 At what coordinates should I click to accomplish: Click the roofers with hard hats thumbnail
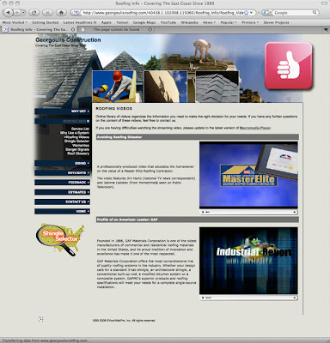pyautogui.click(x=114, y=87)
